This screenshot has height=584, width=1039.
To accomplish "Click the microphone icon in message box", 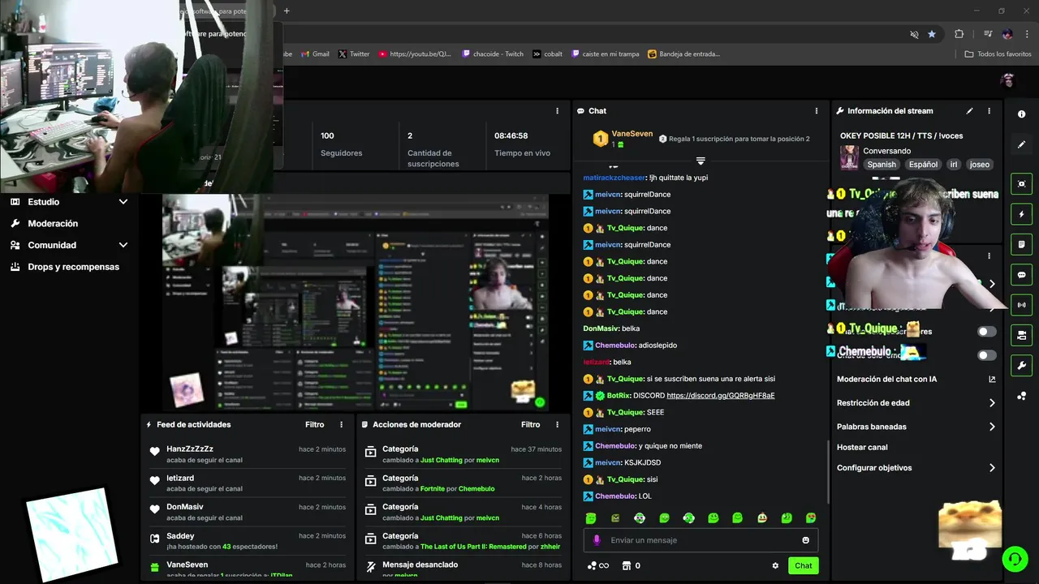I will (x=597, y=540).
